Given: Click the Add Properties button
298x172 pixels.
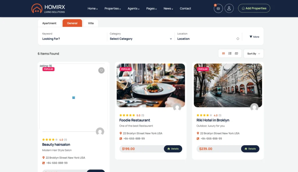Looking at the screenshot, I should [254, 8].
